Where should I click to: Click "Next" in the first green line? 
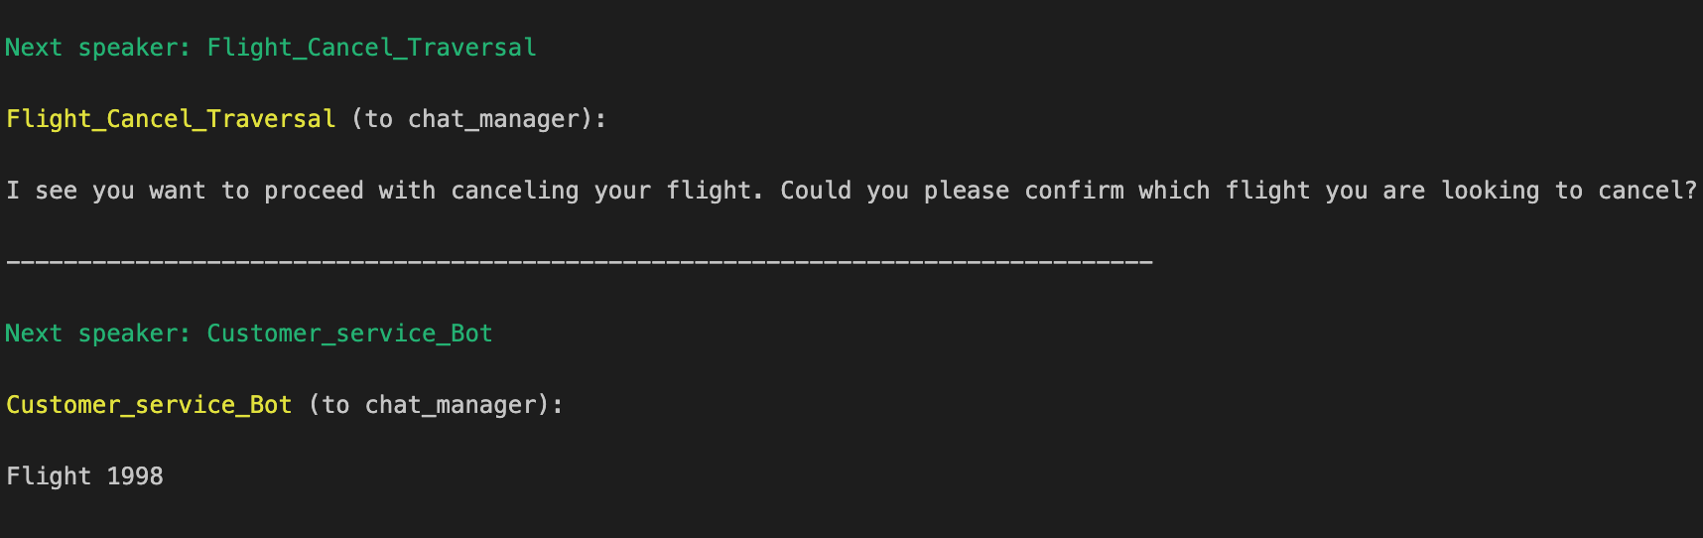tap(34, 48)
